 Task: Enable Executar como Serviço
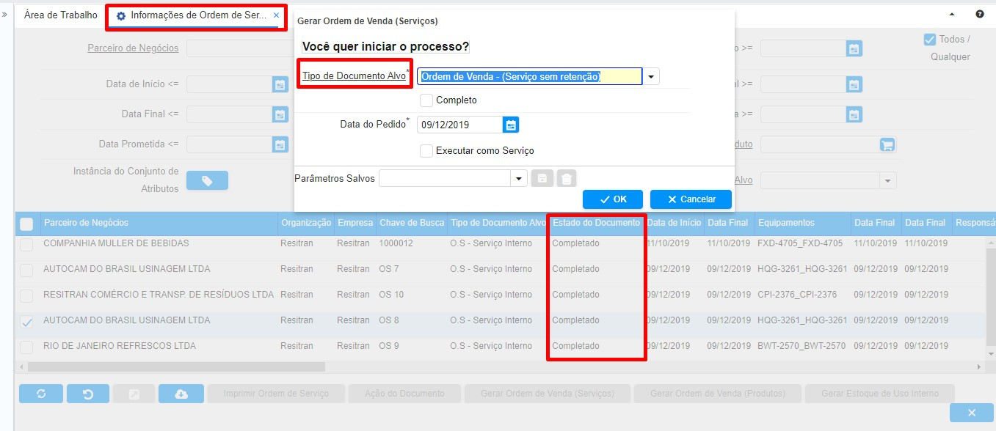pyautogui.click(x=426, y=150)
